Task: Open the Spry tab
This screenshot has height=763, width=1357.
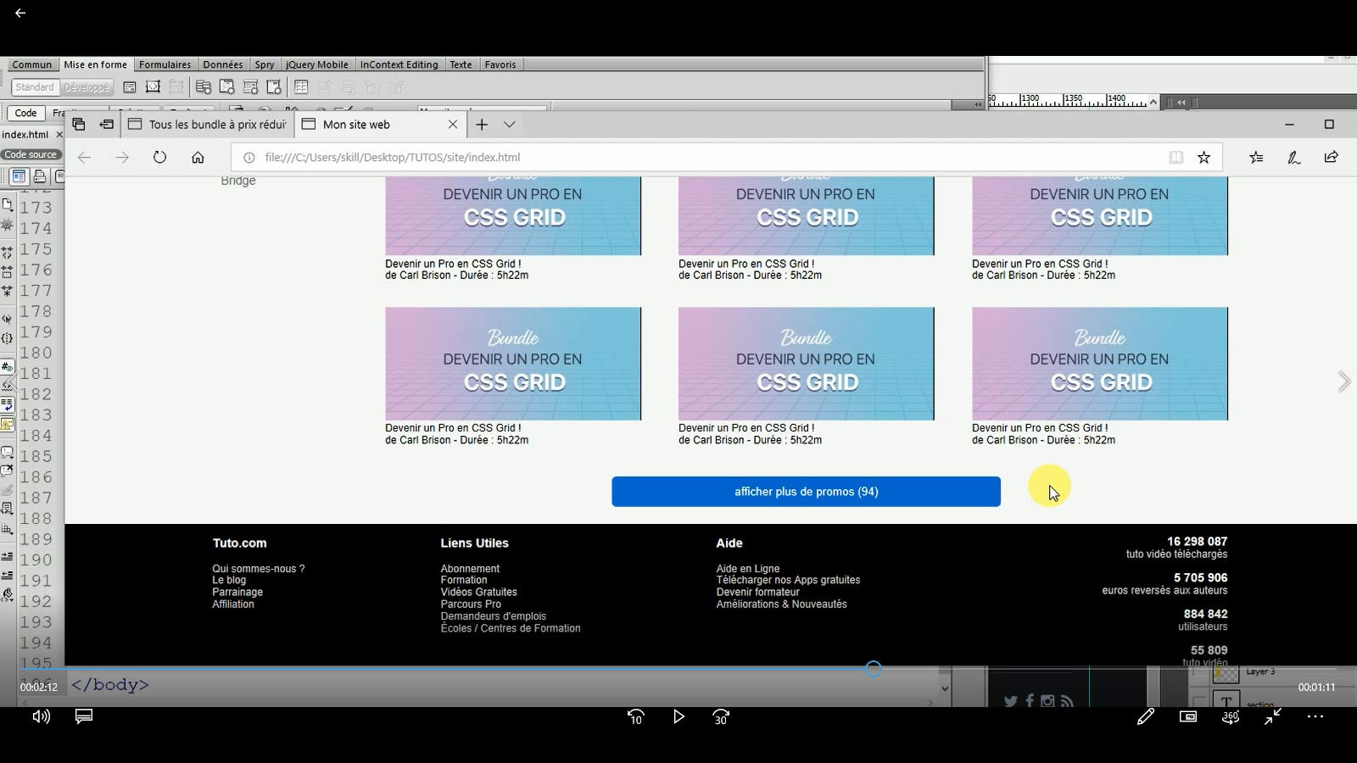Action: pyautogui.click(x=265, y=64)
